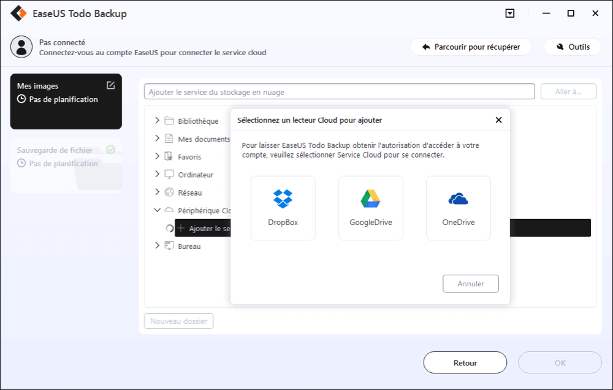Expand the Ordinateur tree node
The width and height of the screenshot is (613, 390).
click(x=157, y=174)
